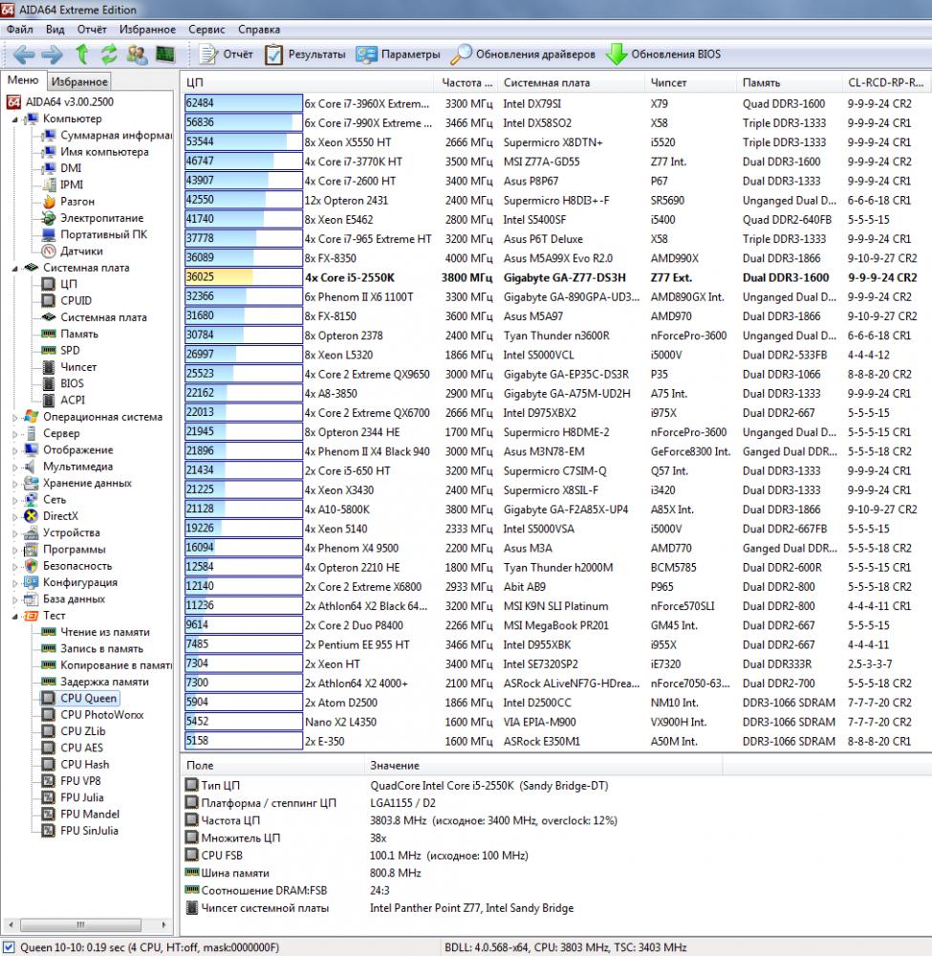The image size is (932, 956).
Task: Expand the Операционная система node
Action: pyautogui.click(x=15, y=418)
